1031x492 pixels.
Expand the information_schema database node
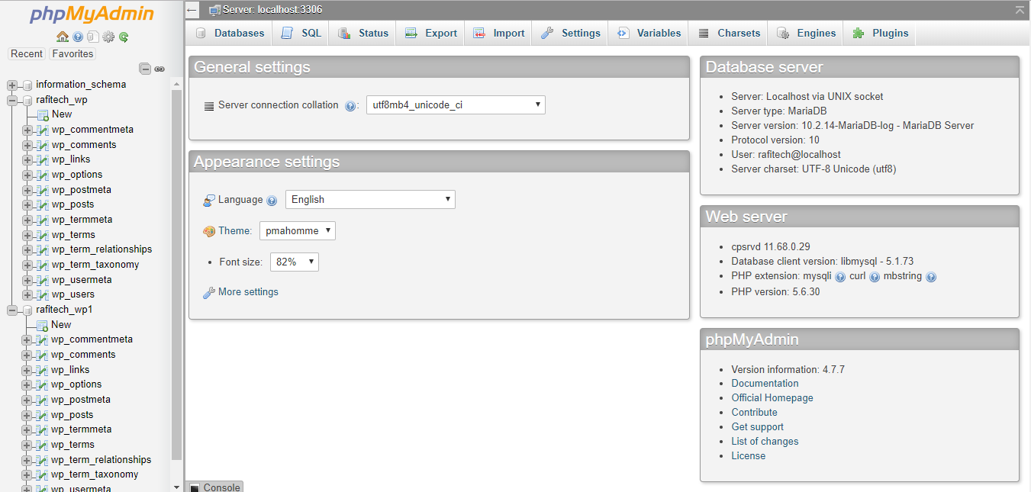click(12, 85)
